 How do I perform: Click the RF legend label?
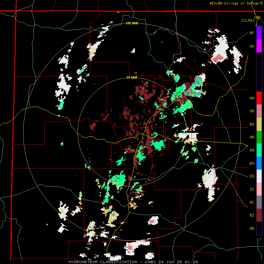(x=252, y=33)
